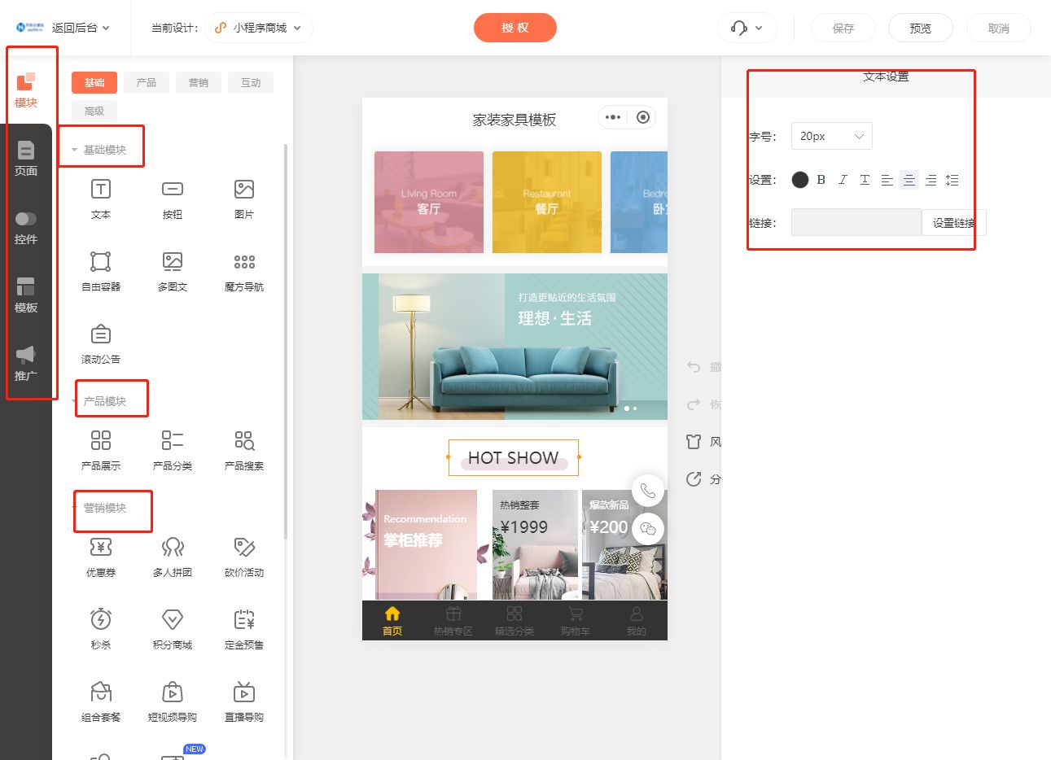Screen dimensions: 1051x760
Task: Open the 小程序商城 design selector
Action: point(259,28)
